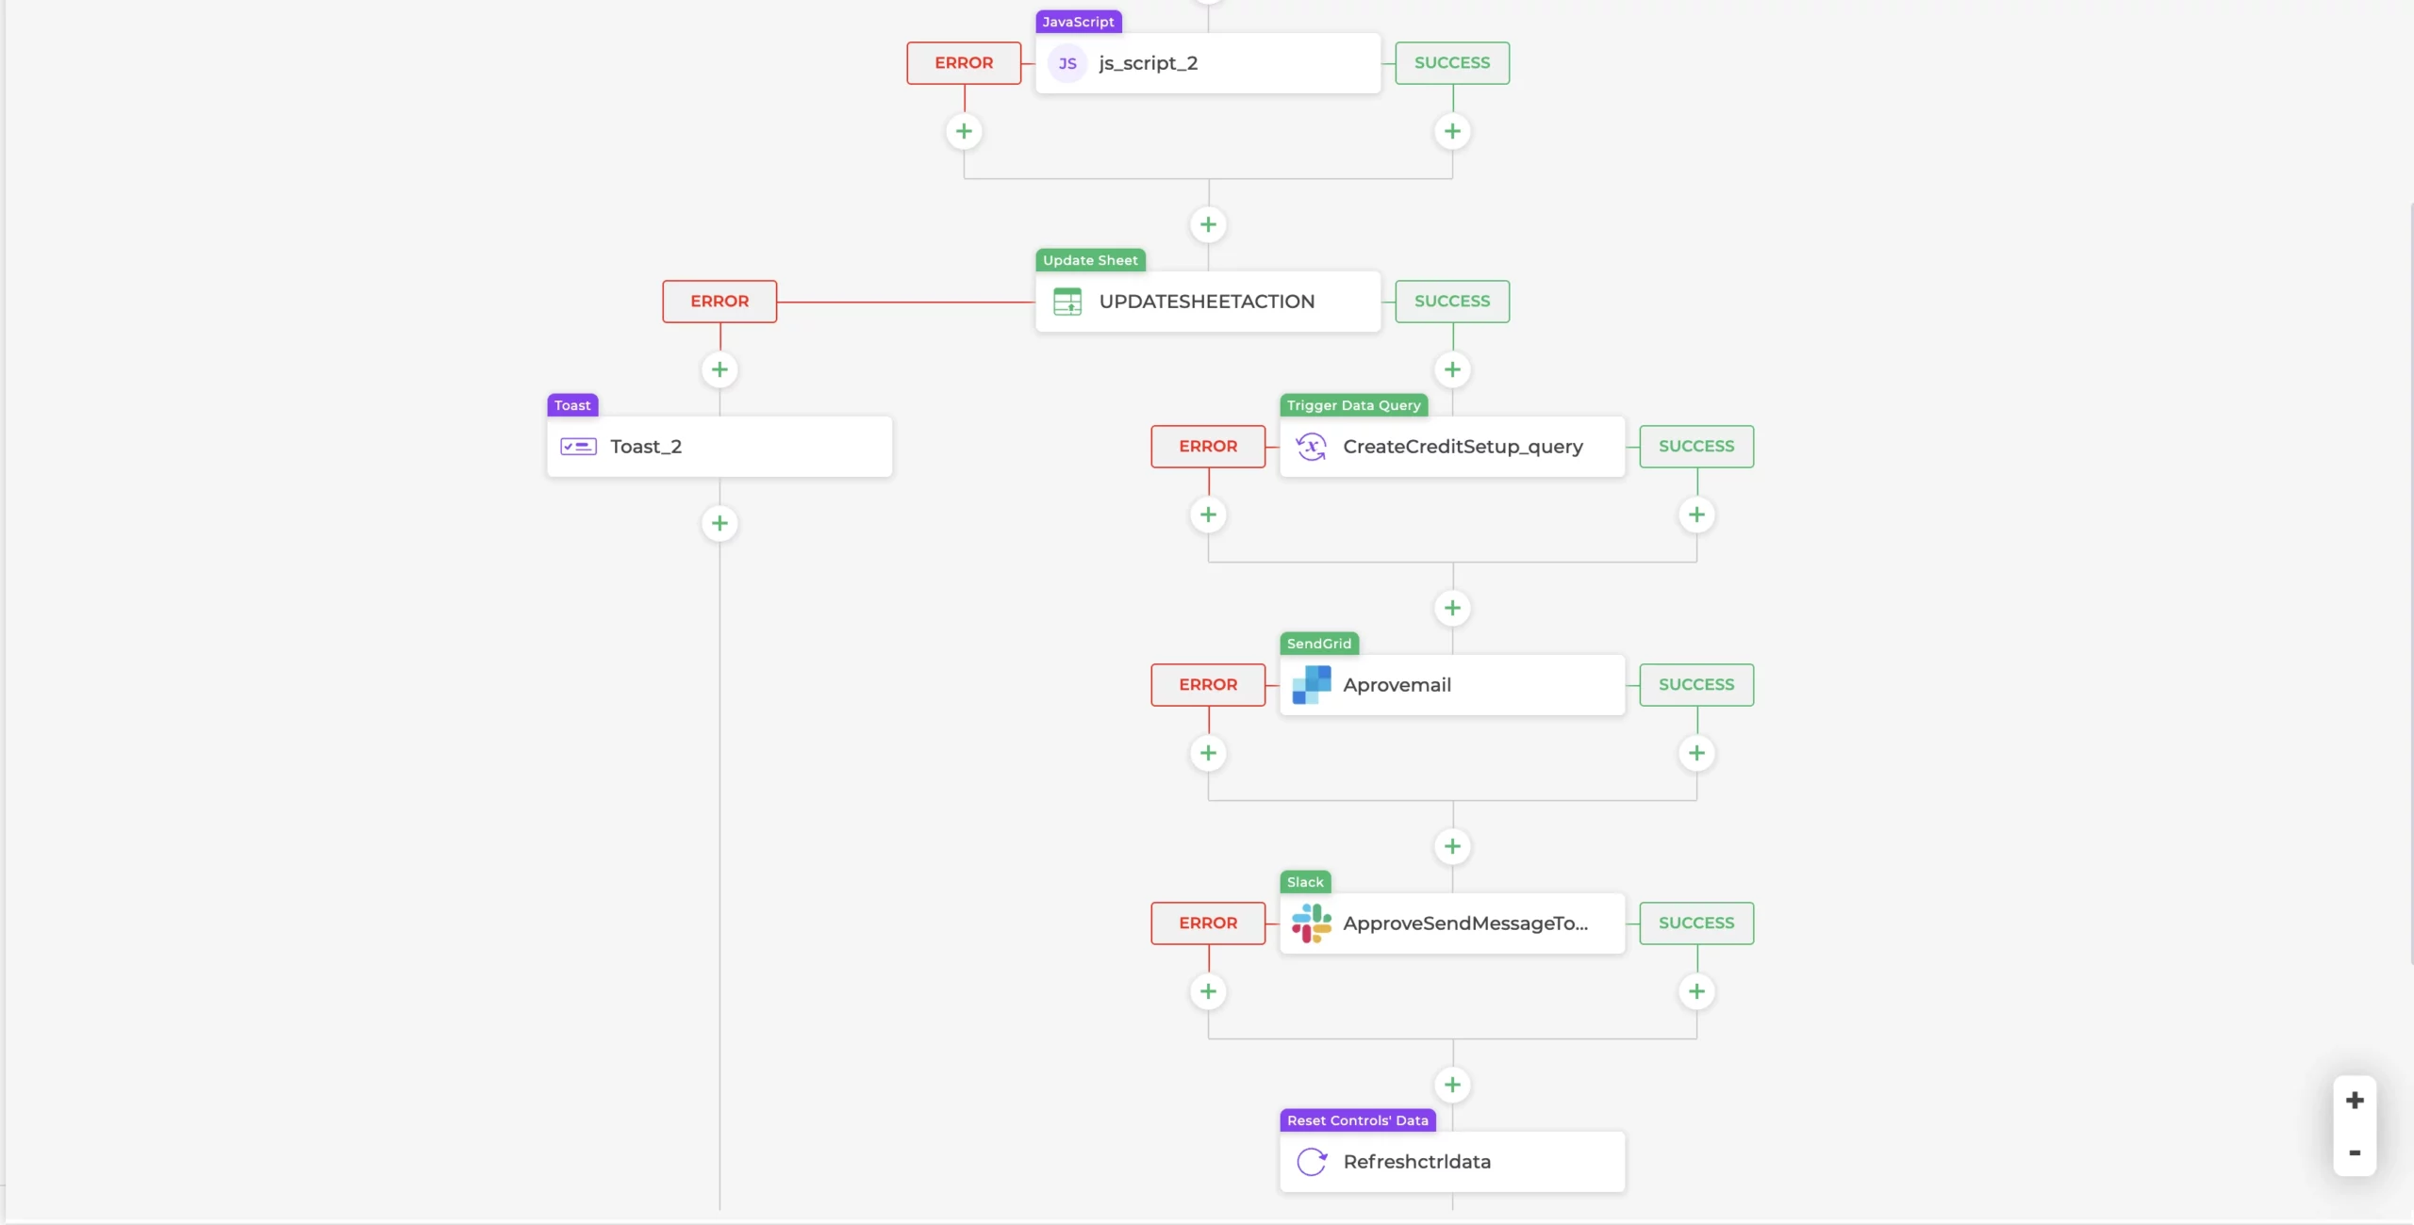Click the SendGrid icon on Aprovemail node

[1311, 685]
